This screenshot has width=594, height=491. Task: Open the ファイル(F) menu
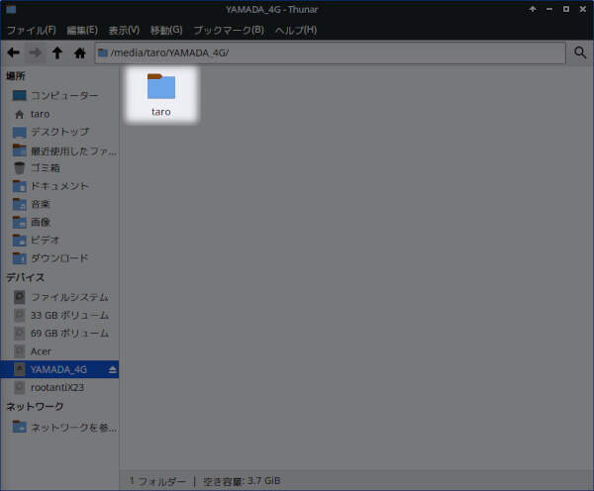click(x=32, y=30)
